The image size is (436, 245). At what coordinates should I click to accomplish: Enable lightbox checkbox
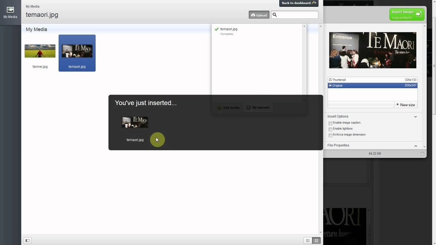coord(330,129)
